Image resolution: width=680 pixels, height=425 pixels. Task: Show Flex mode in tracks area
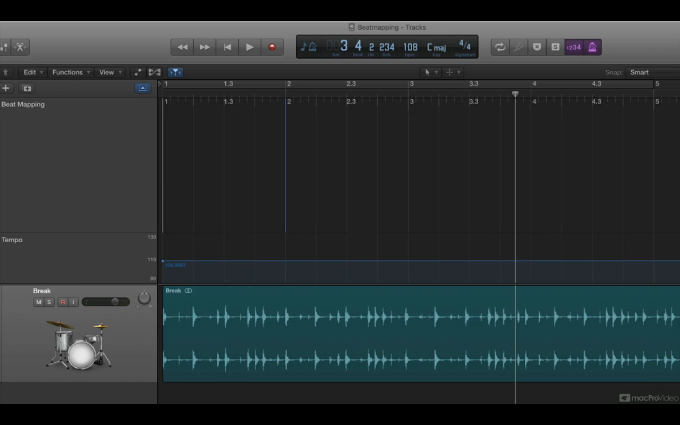pos(155,72)
